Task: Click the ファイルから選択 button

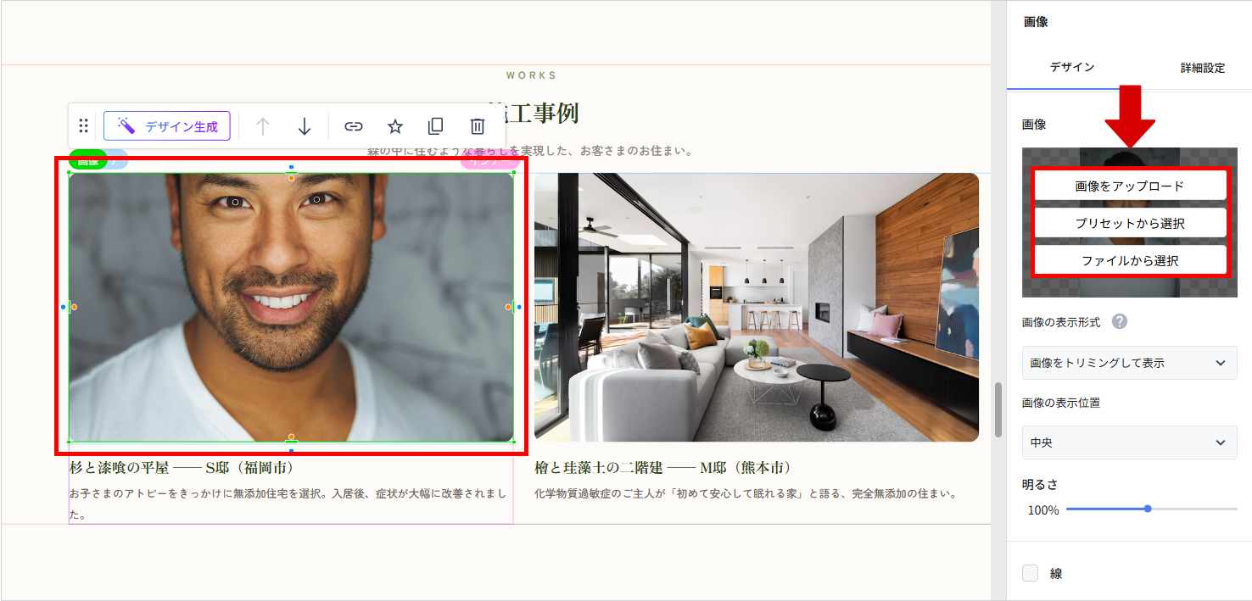Action: (1129, 261)
